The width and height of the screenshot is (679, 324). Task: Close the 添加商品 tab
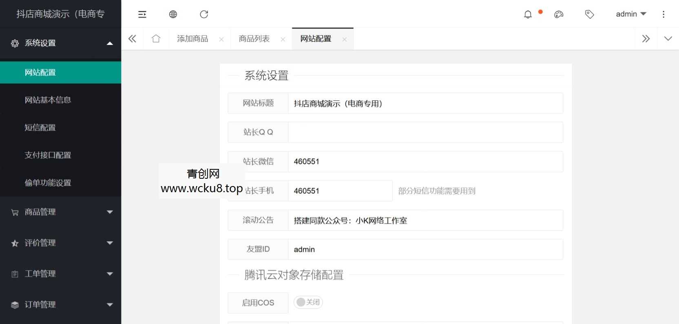(x=221, y=40)
